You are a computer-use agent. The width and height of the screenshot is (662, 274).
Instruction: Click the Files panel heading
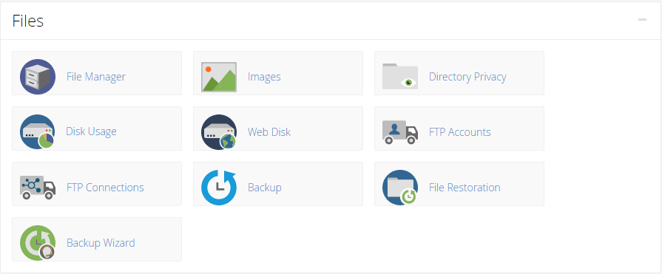(x=28, y=21)
